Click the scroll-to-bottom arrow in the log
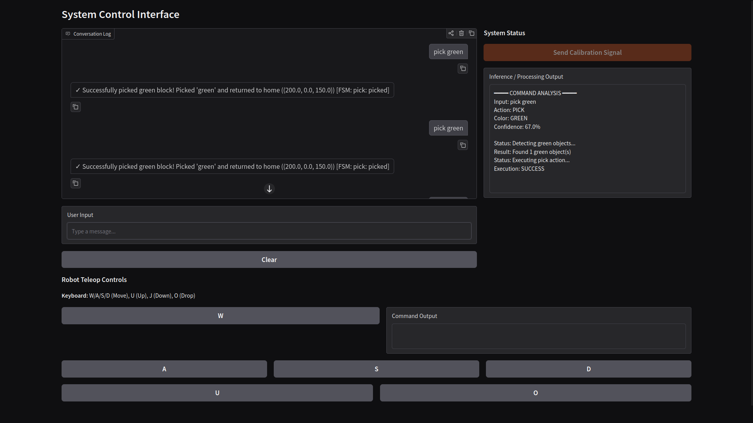 (269, 189)
